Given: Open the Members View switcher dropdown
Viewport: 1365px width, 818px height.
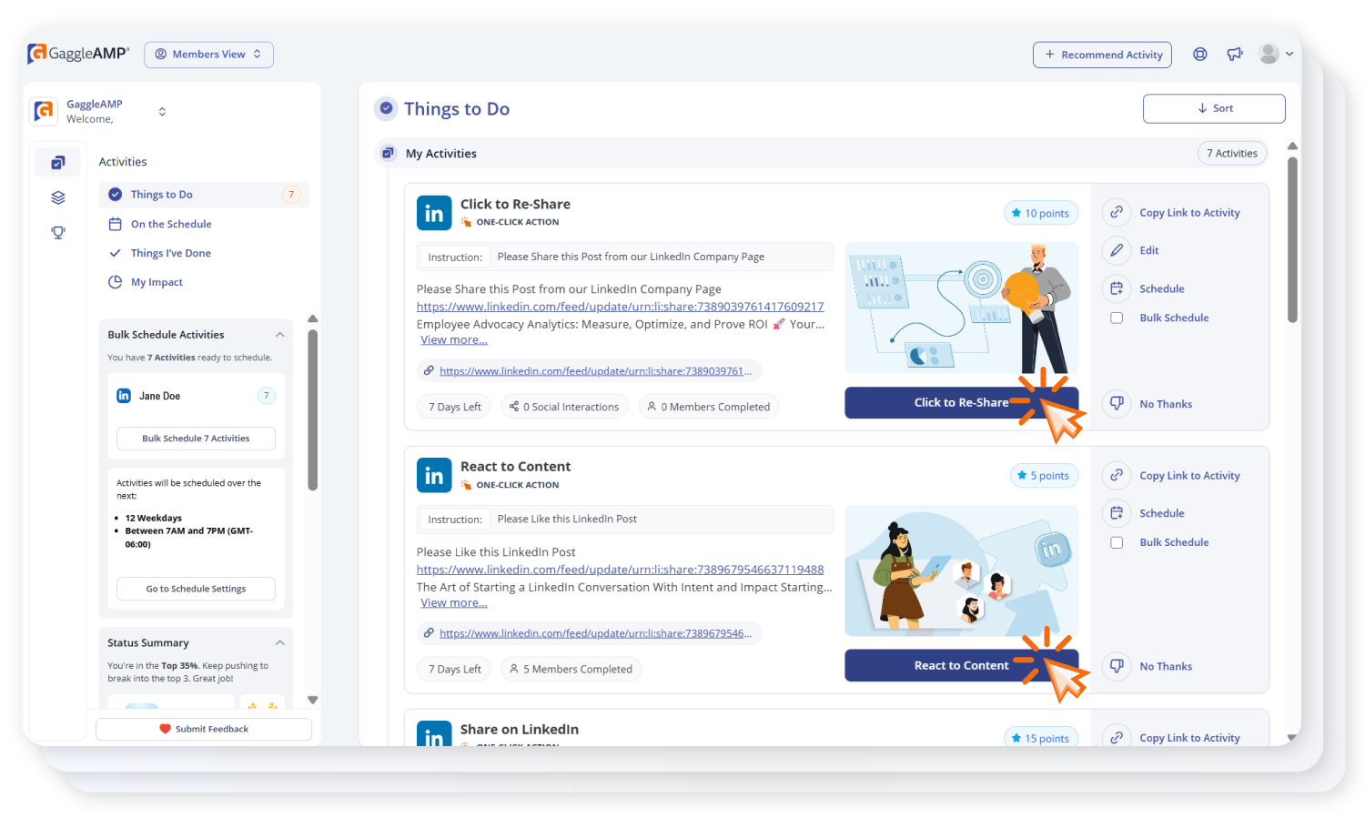Looking at the screenshot, I should tap(208, 54).
